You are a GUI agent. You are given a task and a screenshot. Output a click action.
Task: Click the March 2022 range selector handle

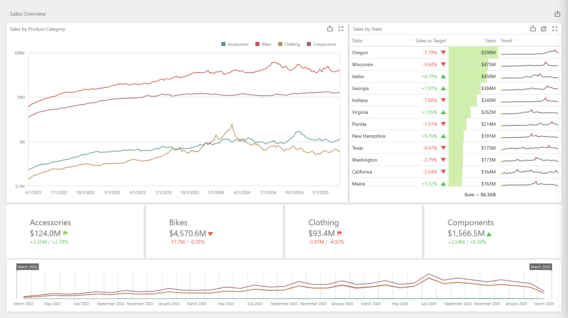point(28,267)
